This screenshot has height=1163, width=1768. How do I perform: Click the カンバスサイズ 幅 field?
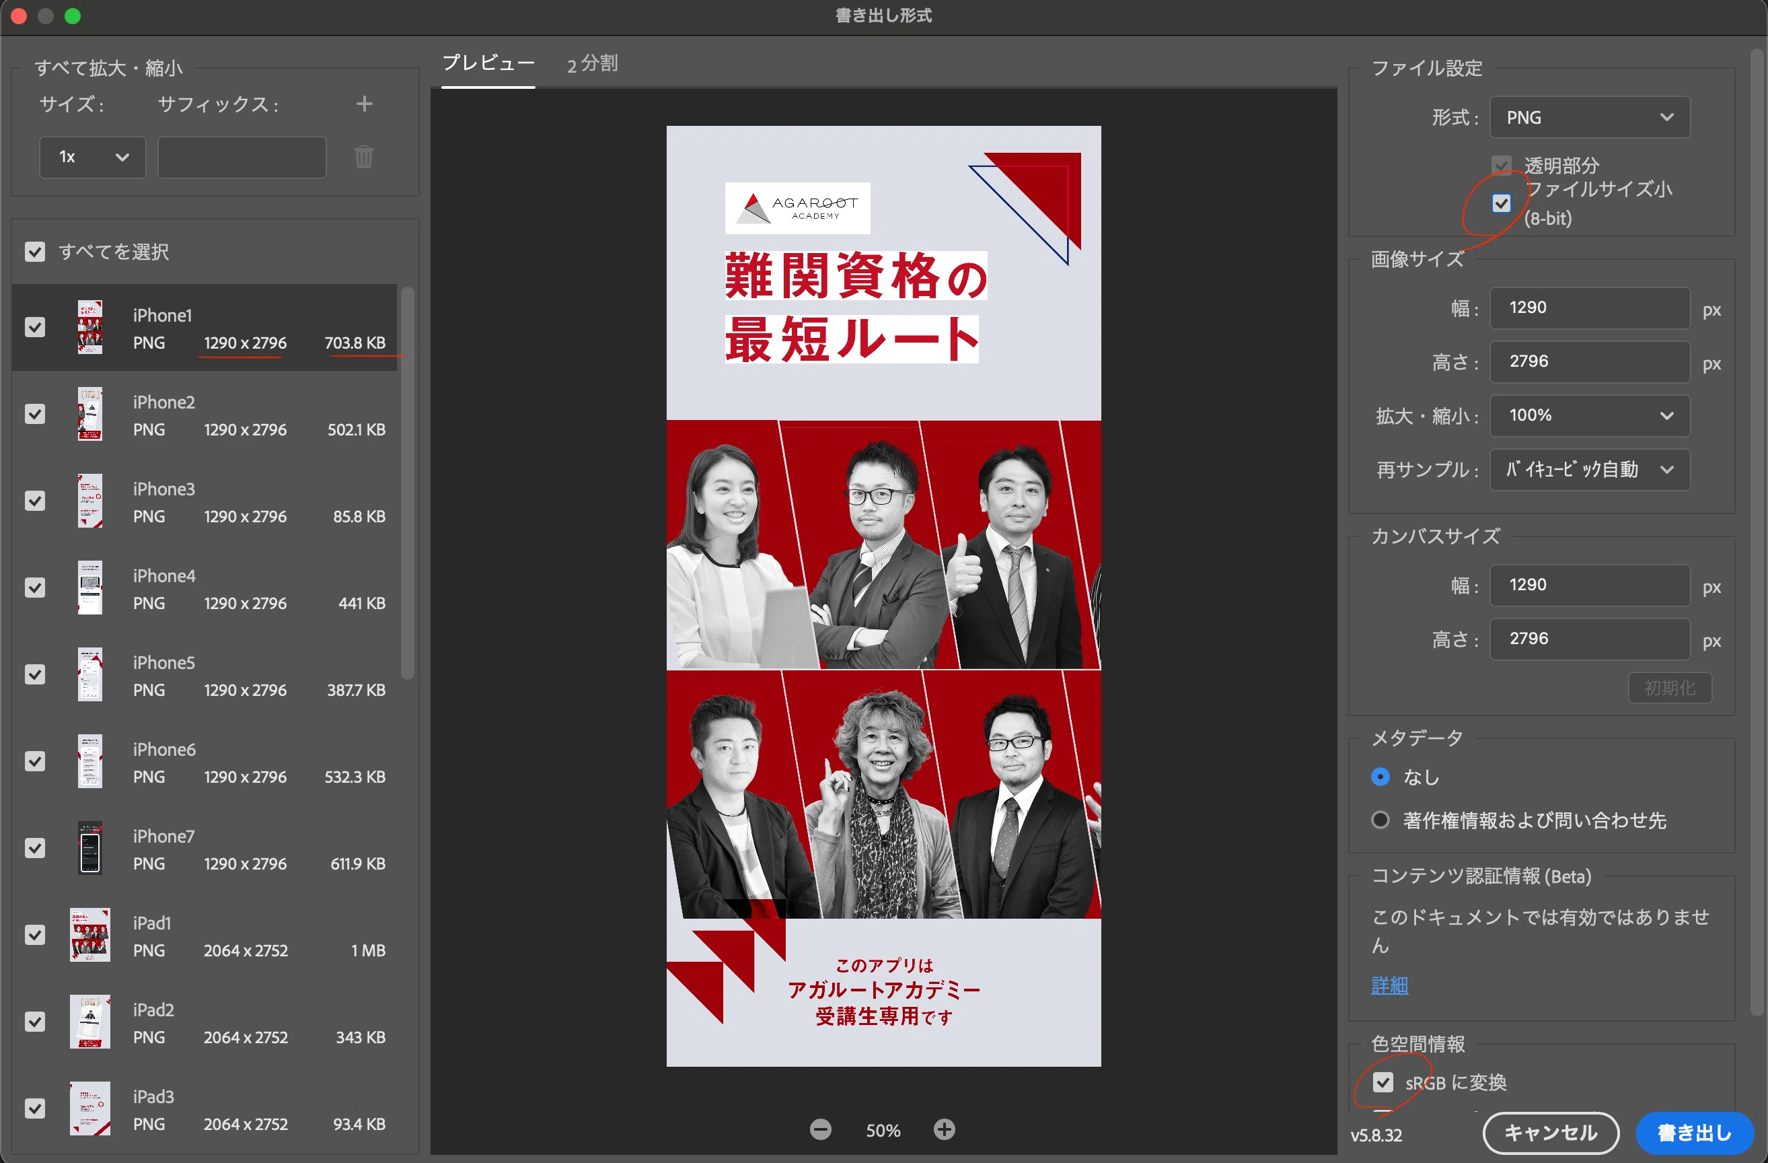(x=1590, y=585)
